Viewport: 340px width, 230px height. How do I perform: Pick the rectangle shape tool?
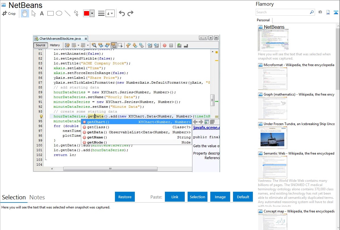(50, 13)
